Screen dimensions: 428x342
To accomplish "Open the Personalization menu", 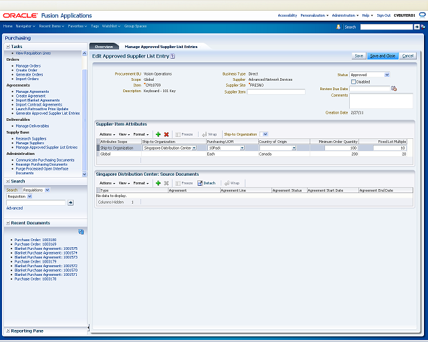I will [x=314, y=15].
